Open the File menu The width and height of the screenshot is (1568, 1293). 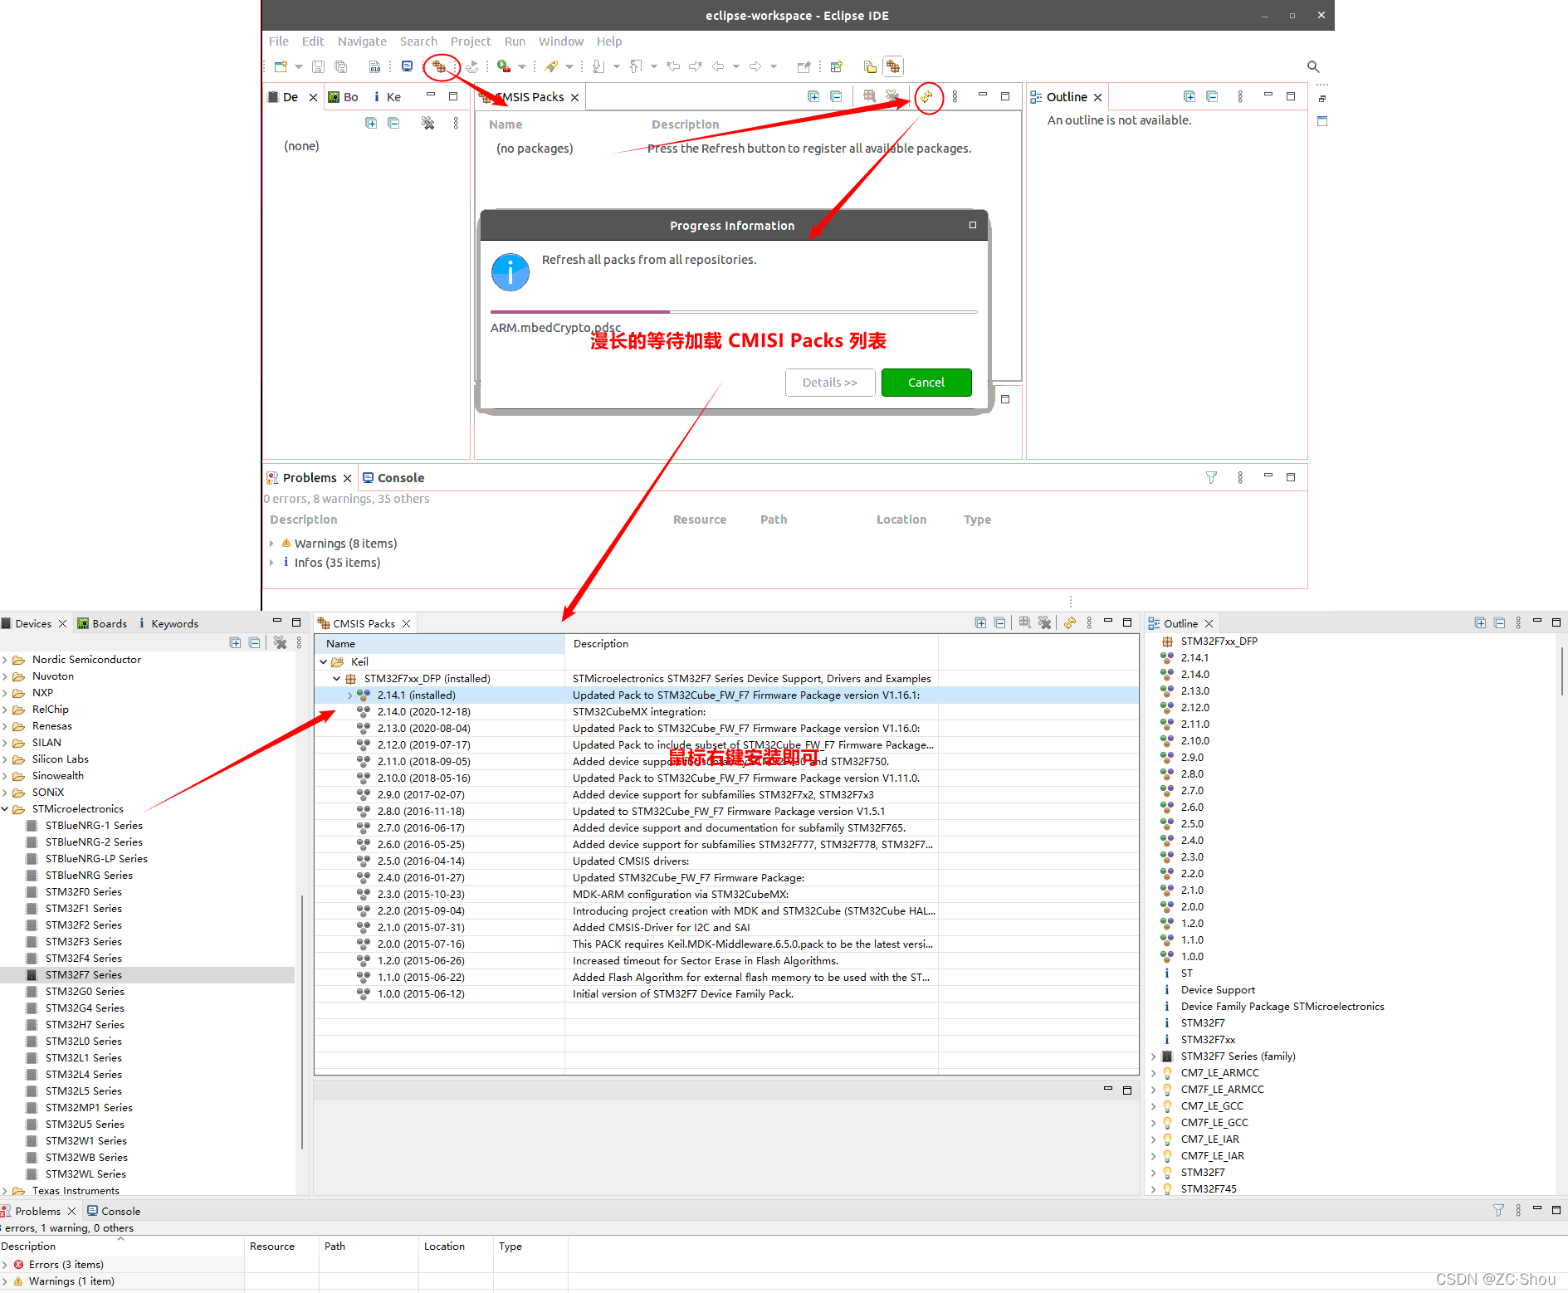click(x=279, y=41)
